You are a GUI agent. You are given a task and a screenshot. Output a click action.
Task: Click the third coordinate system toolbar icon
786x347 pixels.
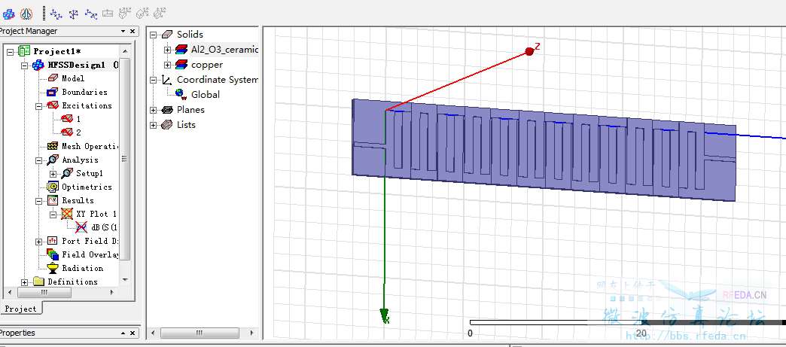[x=91, y=14]
